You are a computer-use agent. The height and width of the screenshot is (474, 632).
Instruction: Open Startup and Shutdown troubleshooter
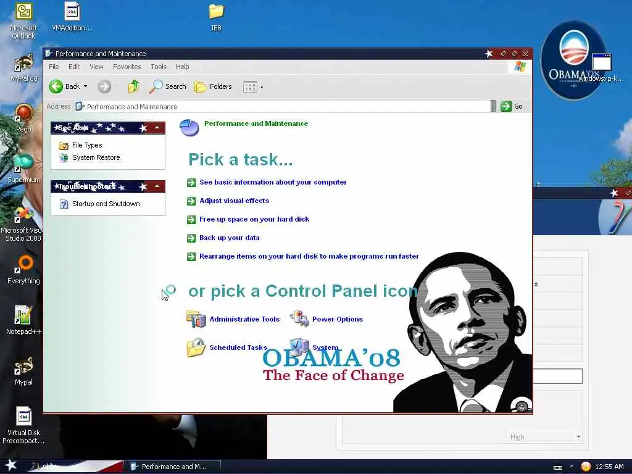106,204
